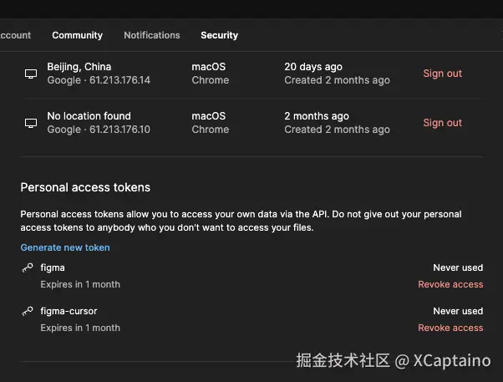Open the Notifications tab
Viewport: 503px width, 382px height.
click(x=151, y=35)
